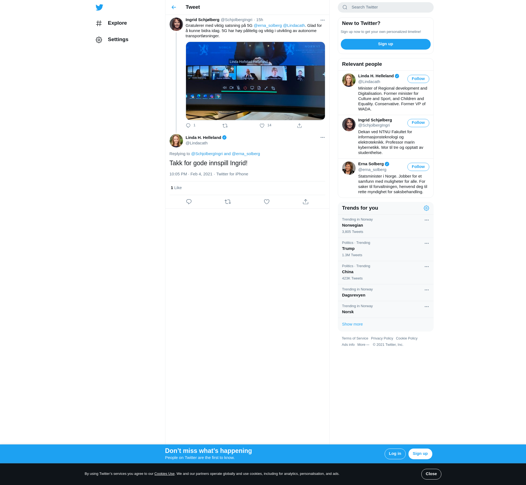The width and height of the screenshot is (526, 485).
Task: Open Terms of Service footer link
Action: 355,338
